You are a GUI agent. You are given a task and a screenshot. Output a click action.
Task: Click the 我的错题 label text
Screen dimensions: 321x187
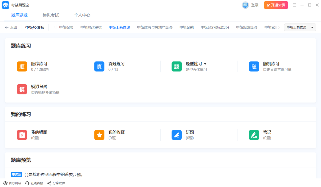(39, 132)
